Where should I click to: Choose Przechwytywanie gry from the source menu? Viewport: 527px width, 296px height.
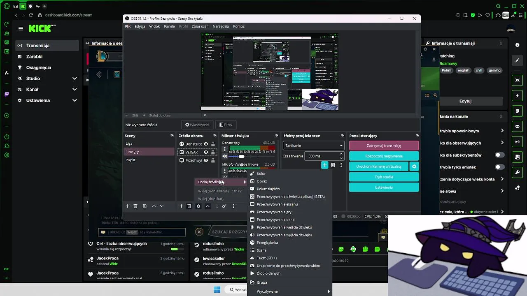tap(290, 212)
